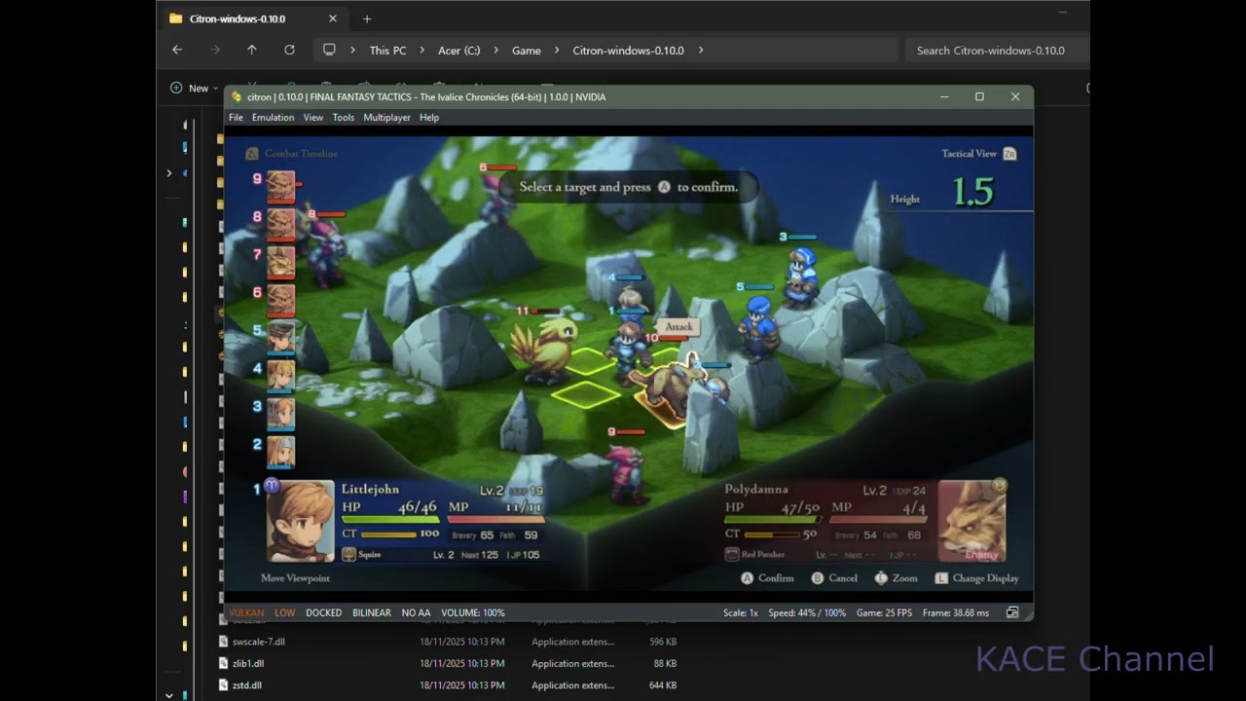Click timeline portrait number 6 enemy
Screen dimensions: 1246x701
281,300
